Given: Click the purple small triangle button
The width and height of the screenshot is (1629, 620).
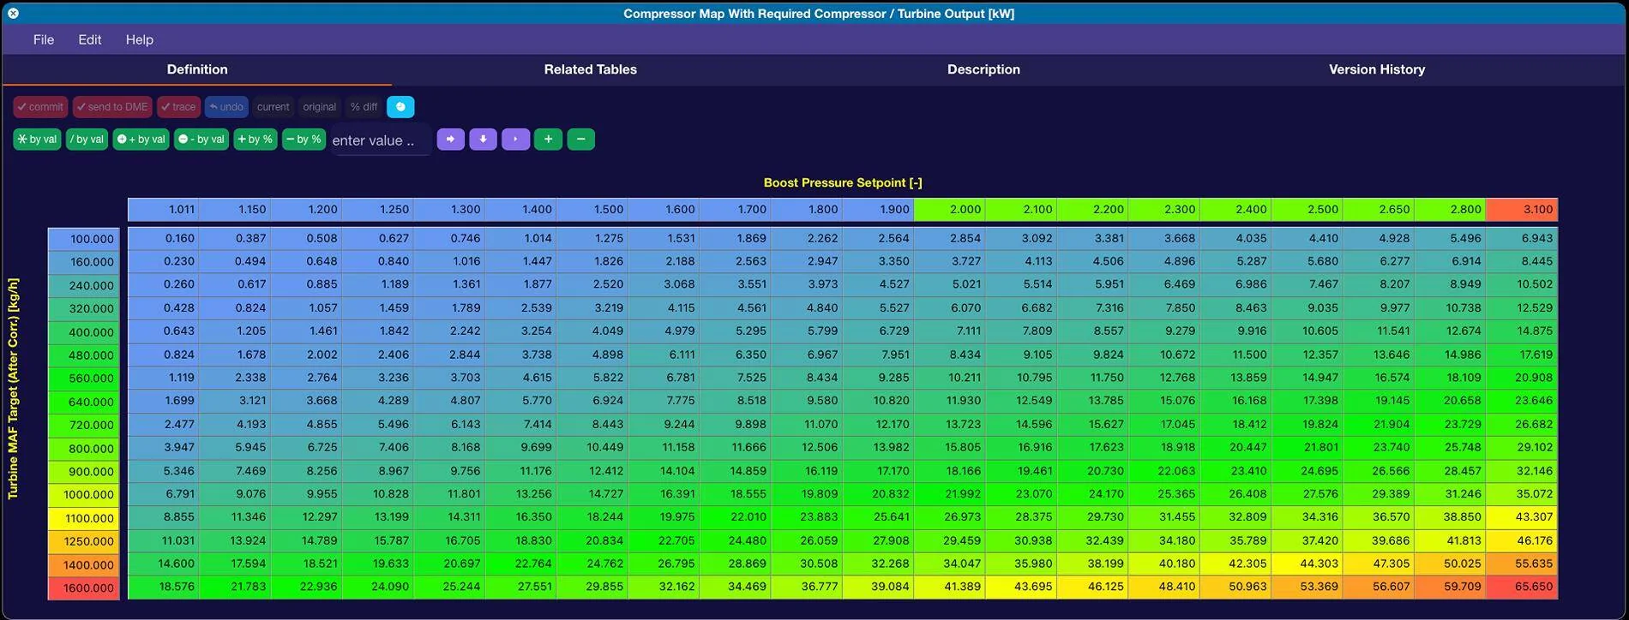Looking at the screenshot, I should 515,140.
